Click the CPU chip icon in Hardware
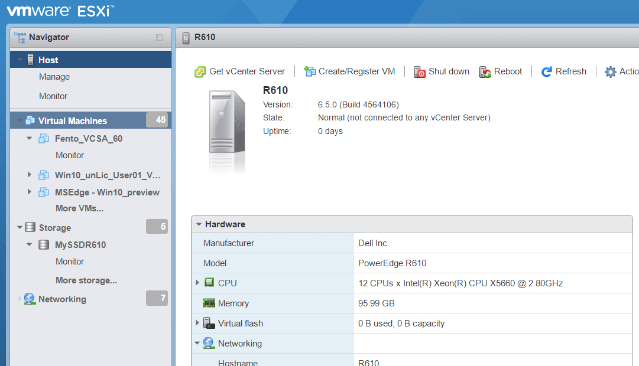The image size is (639, 366). coord(209,283)
